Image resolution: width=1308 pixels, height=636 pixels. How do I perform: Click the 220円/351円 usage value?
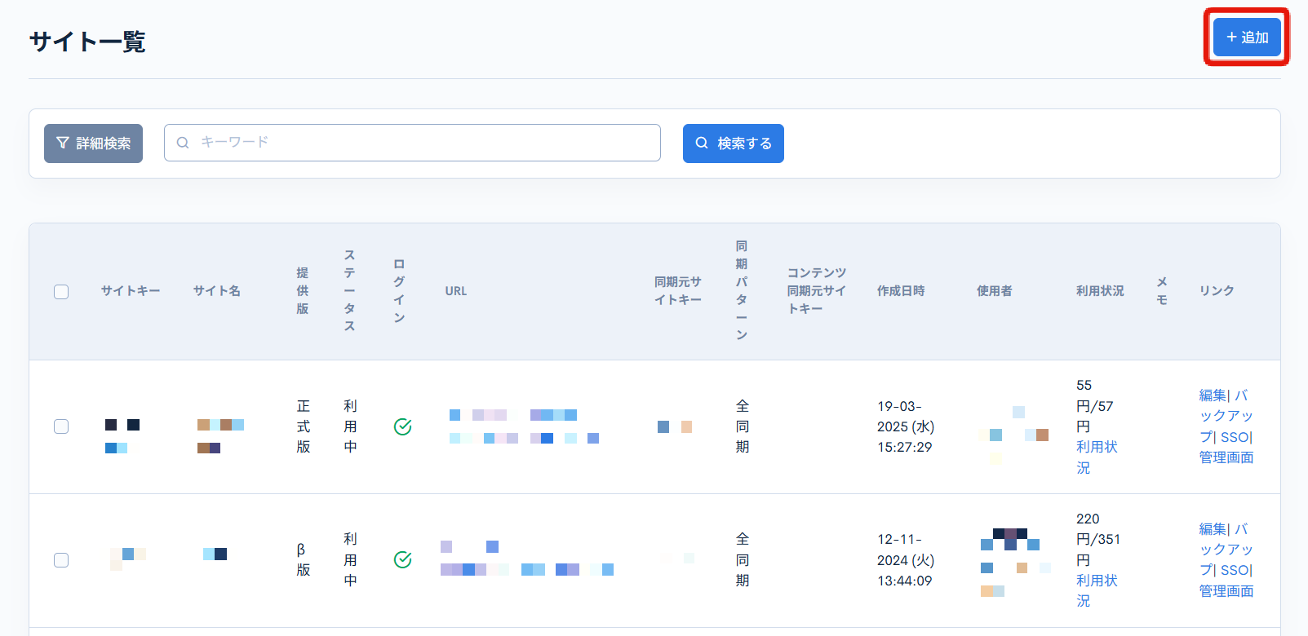1098,540
